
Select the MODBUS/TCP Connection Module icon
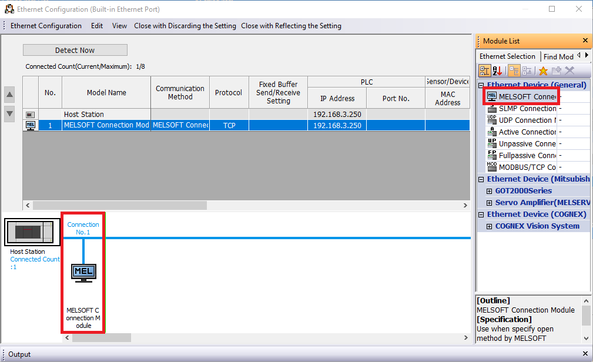(492, 167)
